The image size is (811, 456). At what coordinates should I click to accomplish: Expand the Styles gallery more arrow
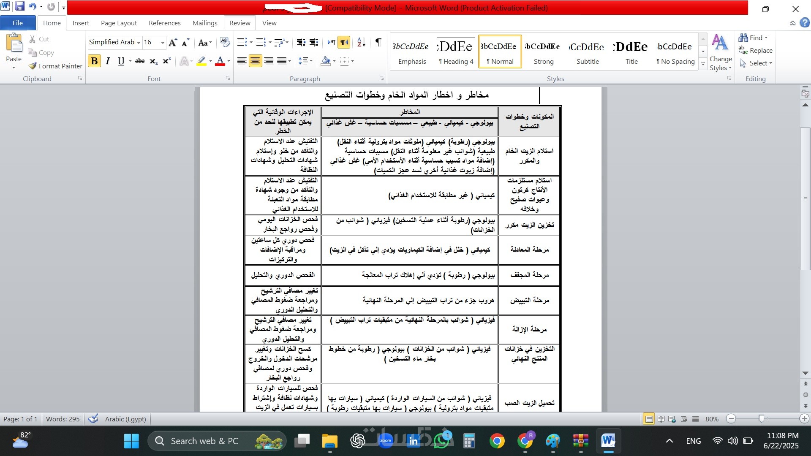pos(703,64)
